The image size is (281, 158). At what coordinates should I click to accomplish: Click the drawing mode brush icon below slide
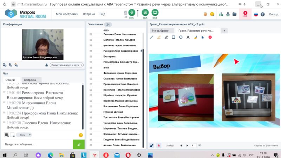pos(152,145)
